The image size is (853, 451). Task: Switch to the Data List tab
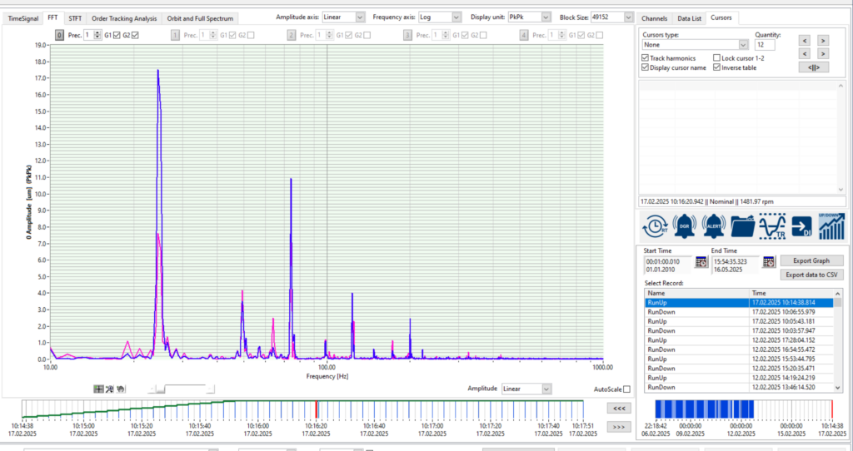click(689, 18)
